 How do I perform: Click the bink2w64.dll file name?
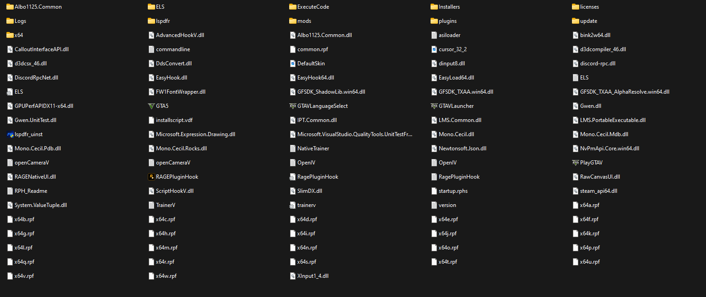pos(595,35)
